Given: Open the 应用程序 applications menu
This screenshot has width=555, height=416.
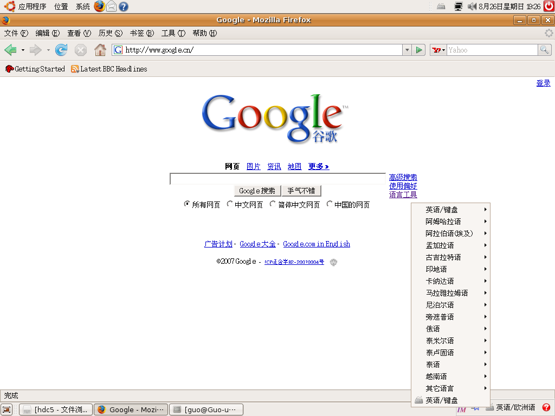Looking at the screenshot, I should pyautogui.click(x=32, y=6).
